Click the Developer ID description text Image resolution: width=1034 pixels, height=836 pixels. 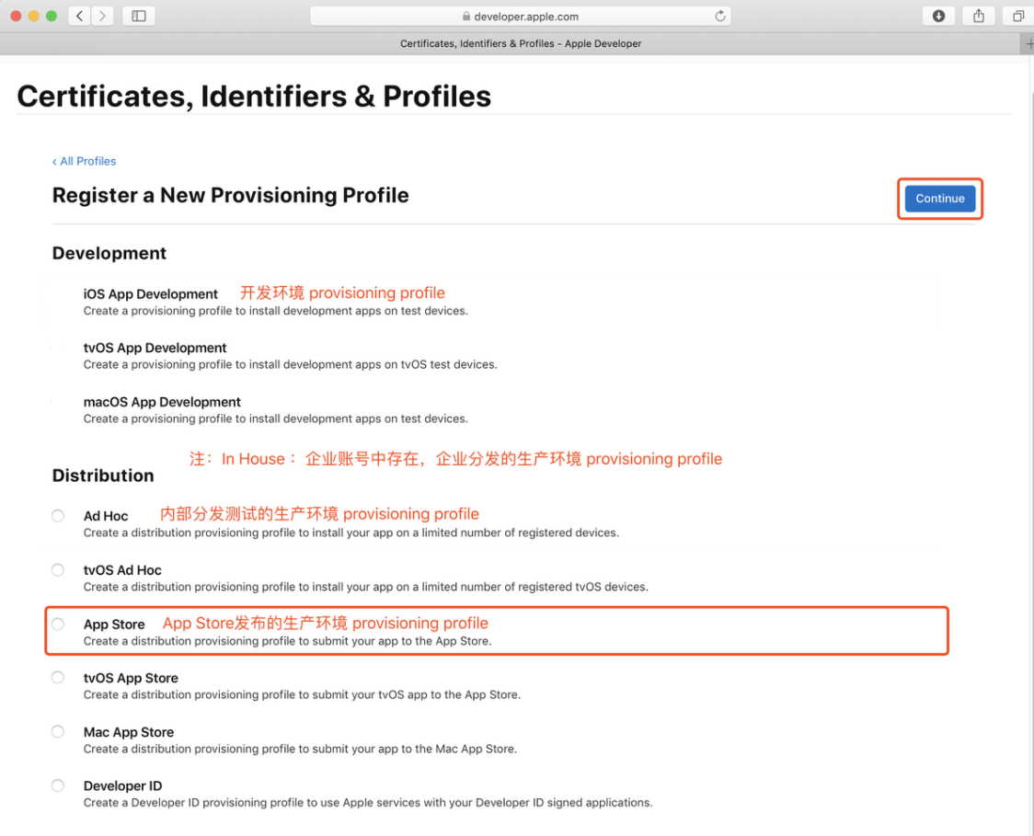(x=368, y=803)
